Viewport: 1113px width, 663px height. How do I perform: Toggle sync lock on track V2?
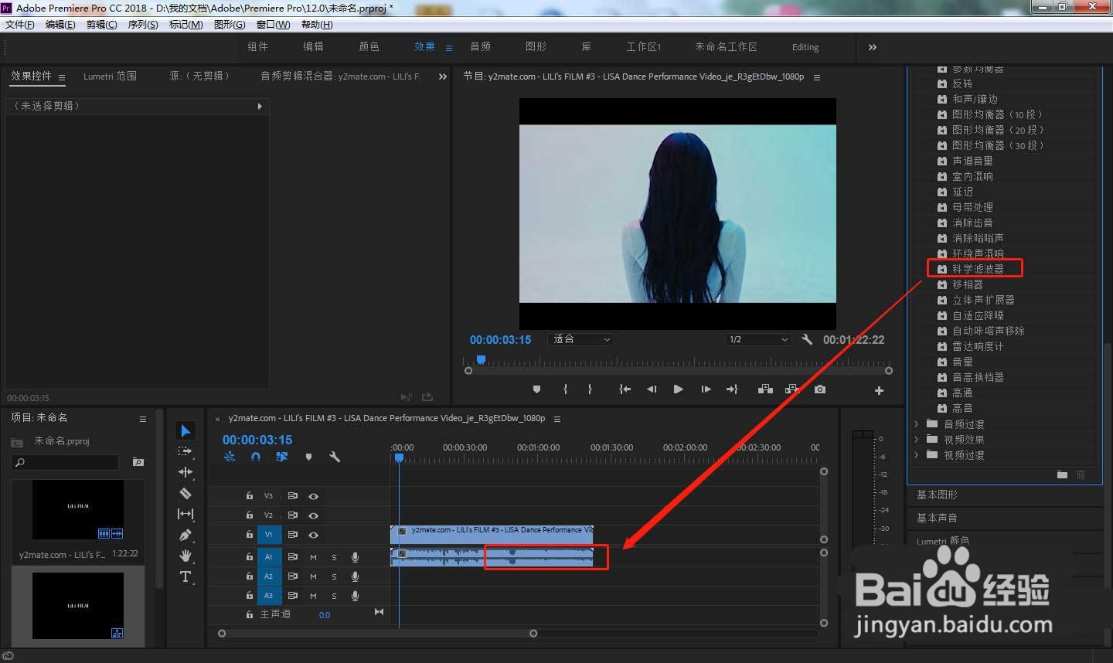click(x=293, y=515)
